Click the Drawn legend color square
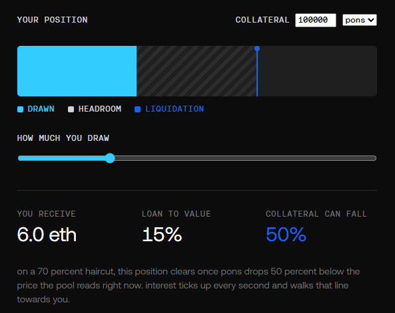This screenshot has width=395, height=313. pyautogui.click(x=21, y=110)
